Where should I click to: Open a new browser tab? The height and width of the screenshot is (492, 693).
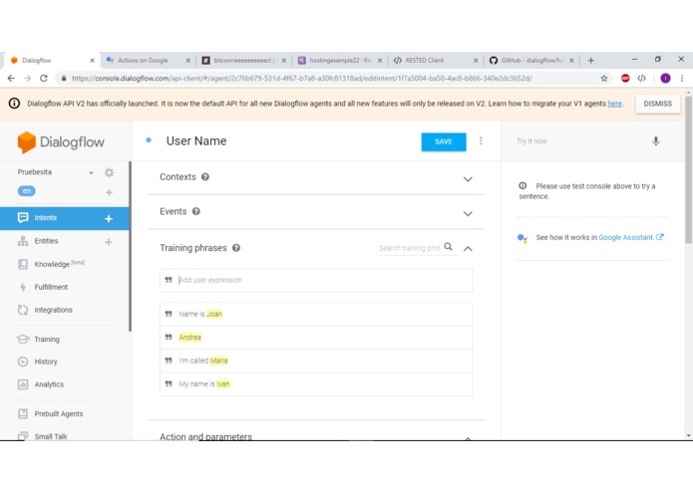click(x=591, y=61)
